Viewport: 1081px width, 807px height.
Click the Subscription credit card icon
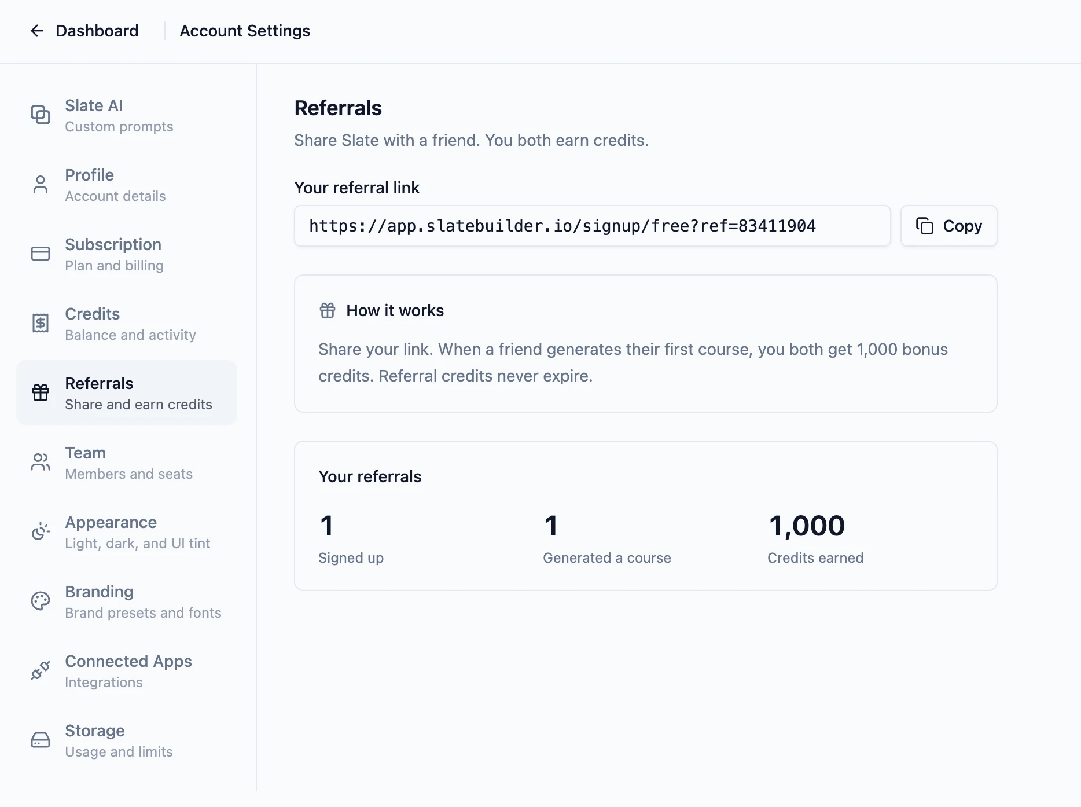(41, 254)
